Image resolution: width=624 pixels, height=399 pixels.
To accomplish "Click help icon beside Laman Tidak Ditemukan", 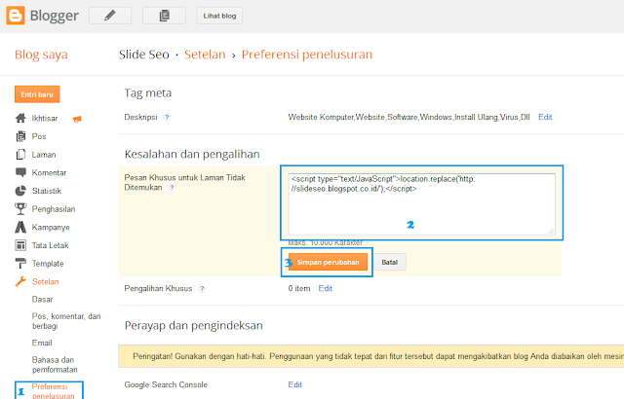I will 172,188.
